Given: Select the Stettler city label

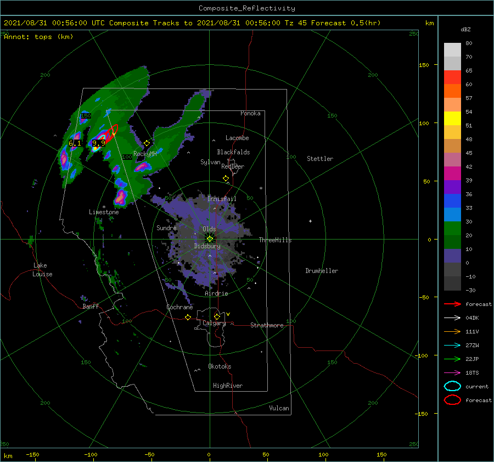Looking at the screenshot, I should click(320, 159).
